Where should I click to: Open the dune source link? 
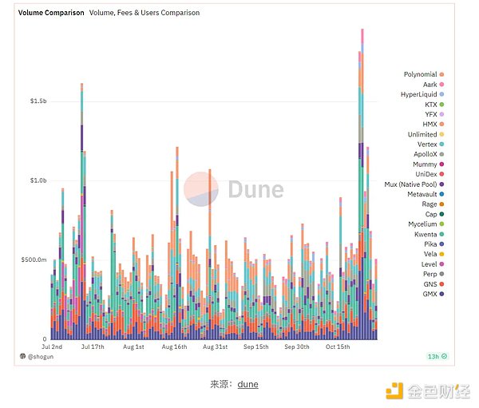(x=247, y=384)
